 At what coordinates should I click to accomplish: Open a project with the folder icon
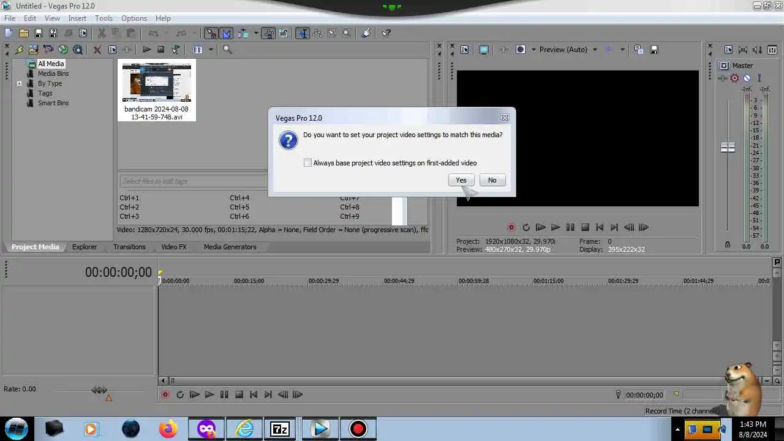(x=24, y=33)
